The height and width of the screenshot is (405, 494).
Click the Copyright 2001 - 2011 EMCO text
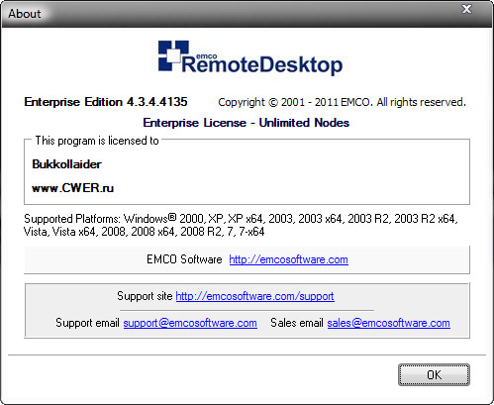coord(342,102)
